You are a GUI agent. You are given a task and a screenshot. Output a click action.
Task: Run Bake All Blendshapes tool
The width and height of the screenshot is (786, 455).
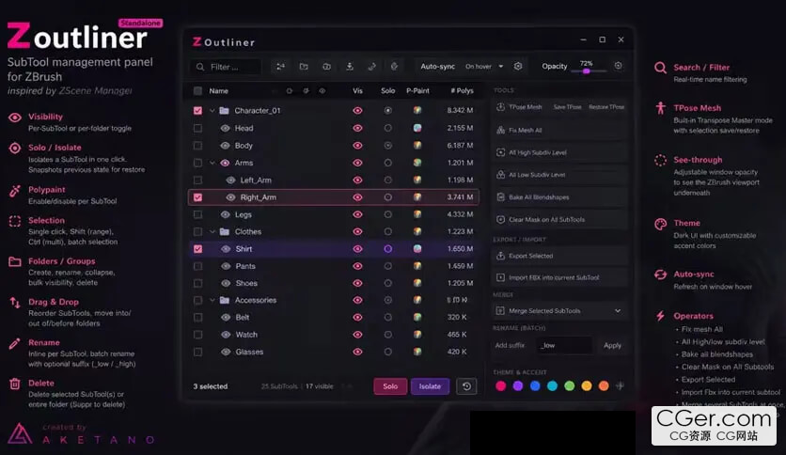point(559,196)
